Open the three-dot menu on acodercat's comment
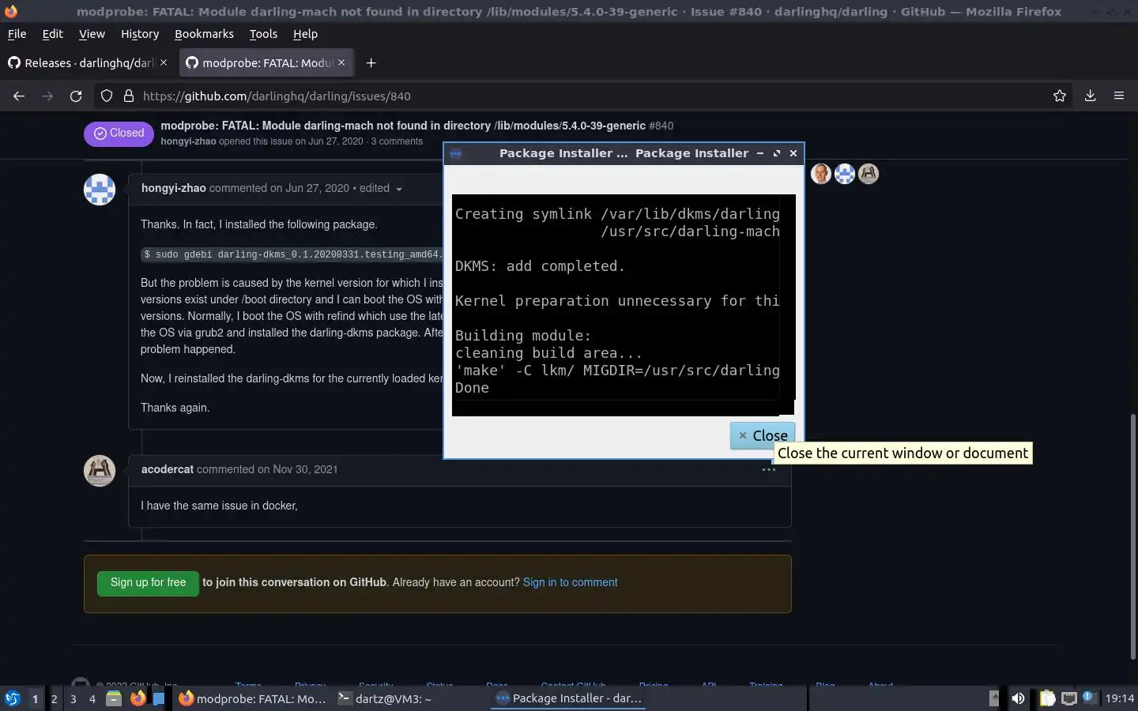1138x711 pixels. click(x=768, y=469)
